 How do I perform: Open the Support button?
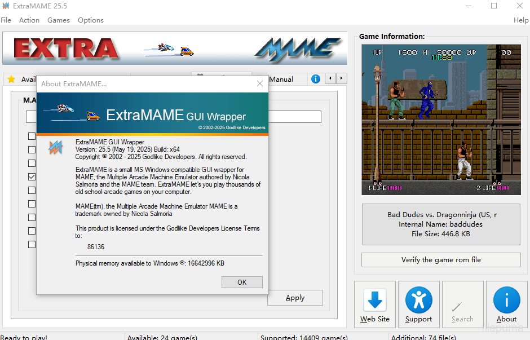tap(418, 304)
